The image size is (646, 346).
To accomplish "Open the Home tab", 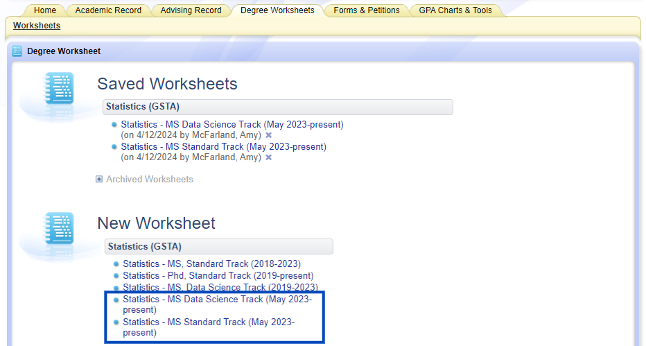I will (45, 10).
